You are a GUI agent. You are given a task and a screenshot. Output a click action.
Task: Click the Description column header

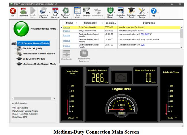pyautogui.click(x=149, y=23)
